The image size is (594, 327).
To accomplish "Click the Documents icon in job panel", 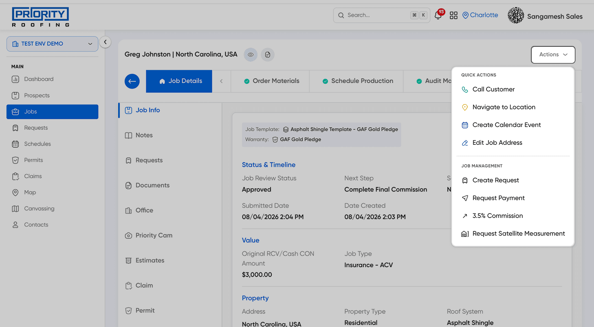I will coord(128,185).
